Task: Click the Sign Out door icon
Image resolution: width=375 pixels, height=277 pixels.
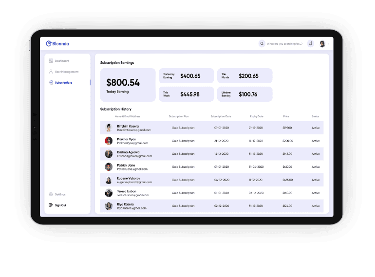Action: (x=51, y=205)
